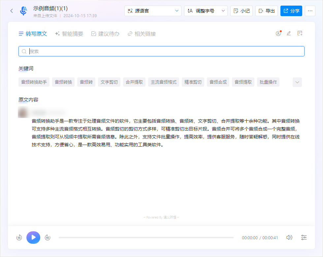Image resolution: width=323 pixels, height=257 pixels.
Task: Rewind 15 seconds
Action: click(19, 238)
